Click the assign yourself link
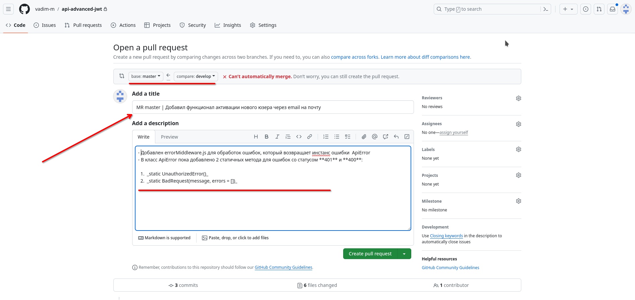Viewport: 635px width, 300px height. 454,133
